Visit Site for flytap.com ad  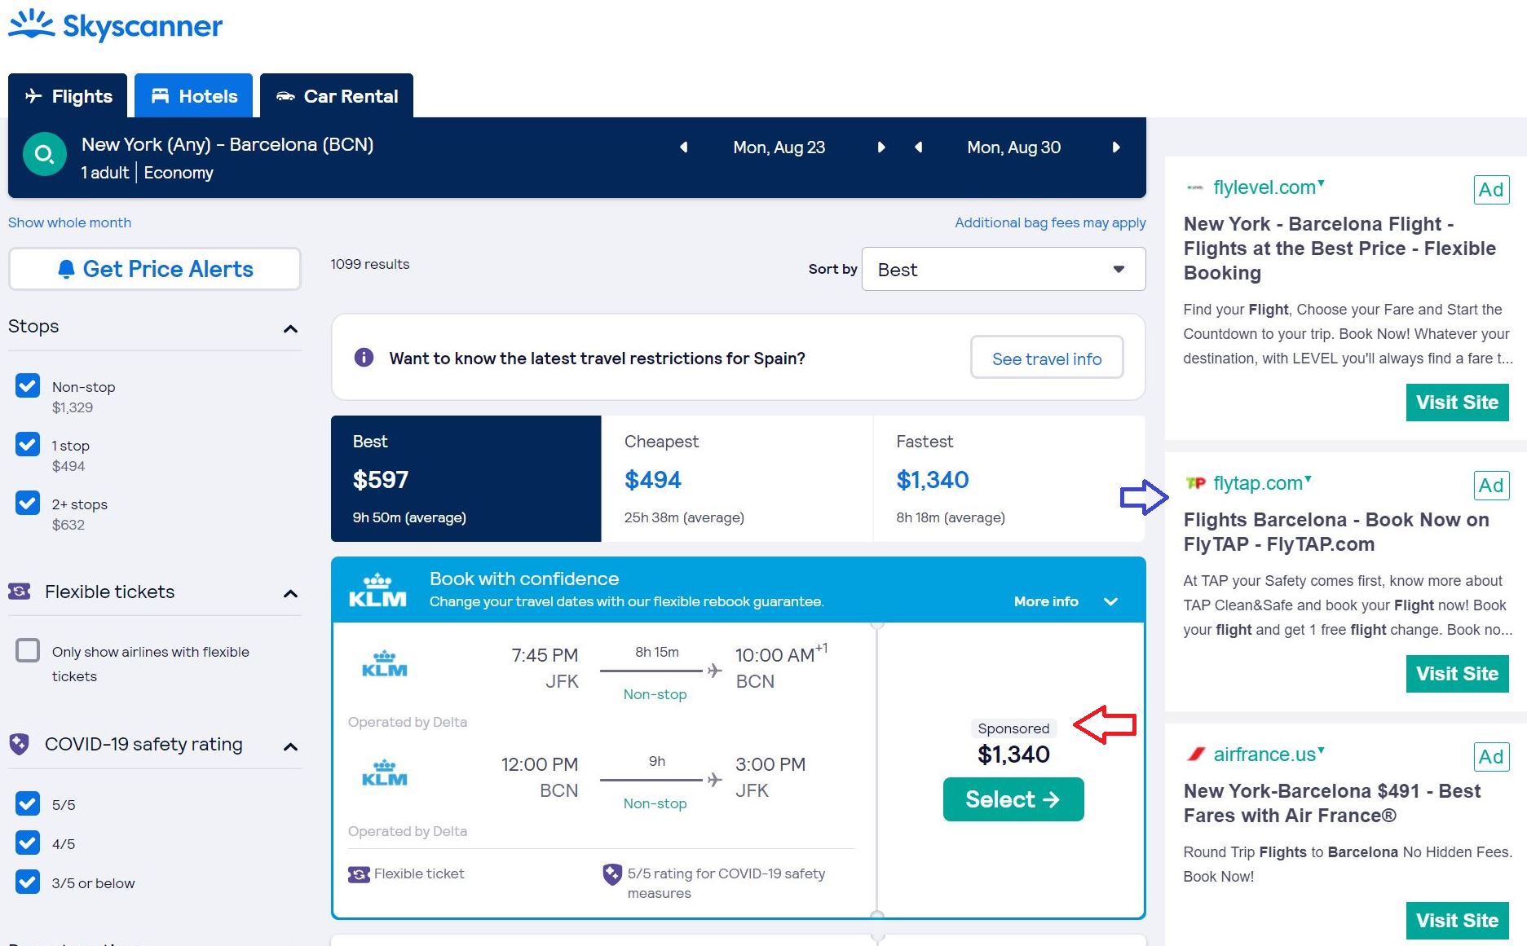(x=1458, y=674)
